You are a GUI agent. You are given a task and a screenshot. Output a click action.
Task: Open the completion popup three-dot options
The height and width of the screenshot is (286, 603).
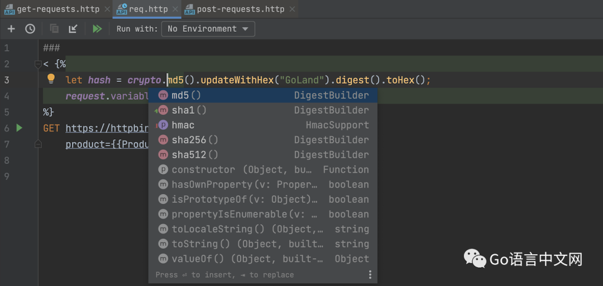[370, 274]
